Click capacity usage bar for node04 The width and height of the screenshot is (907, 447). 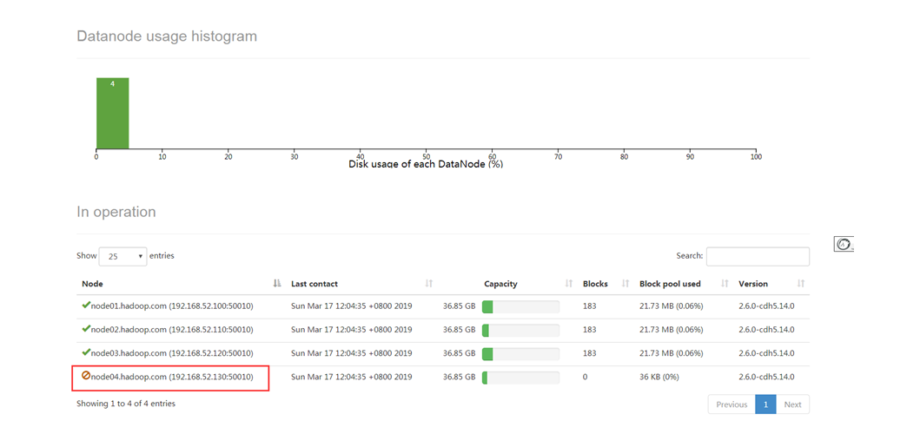coord(520,378)
